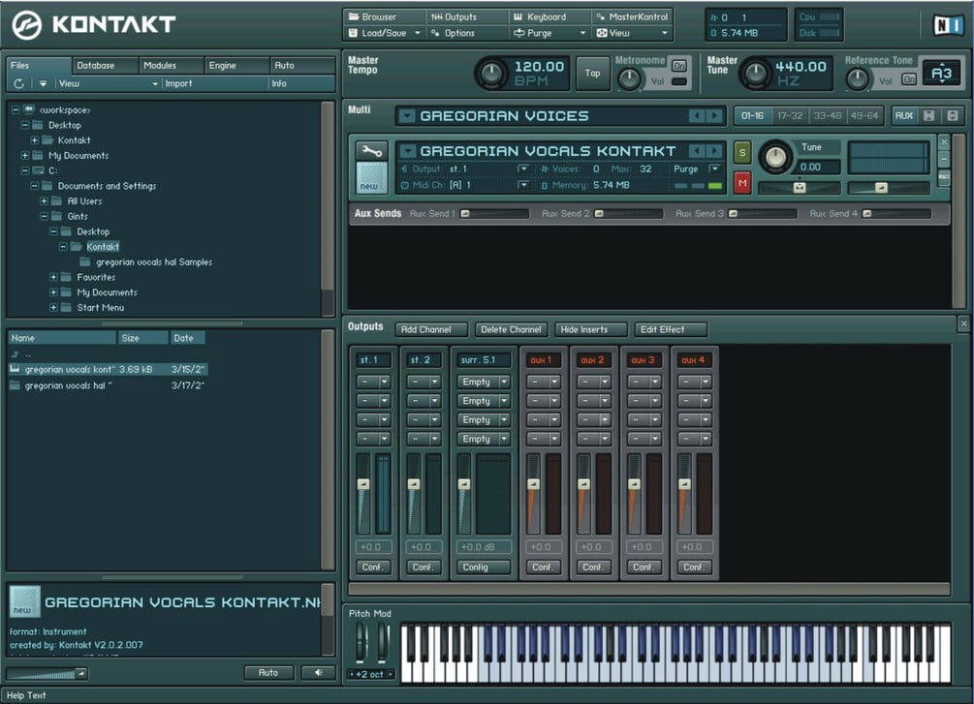Click the Delete Channel button

[511, 329]
